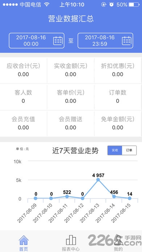The height and width of the screenshot is (252, 142).
Task: Tap the 实收金额(元) card
Action: 71,70
